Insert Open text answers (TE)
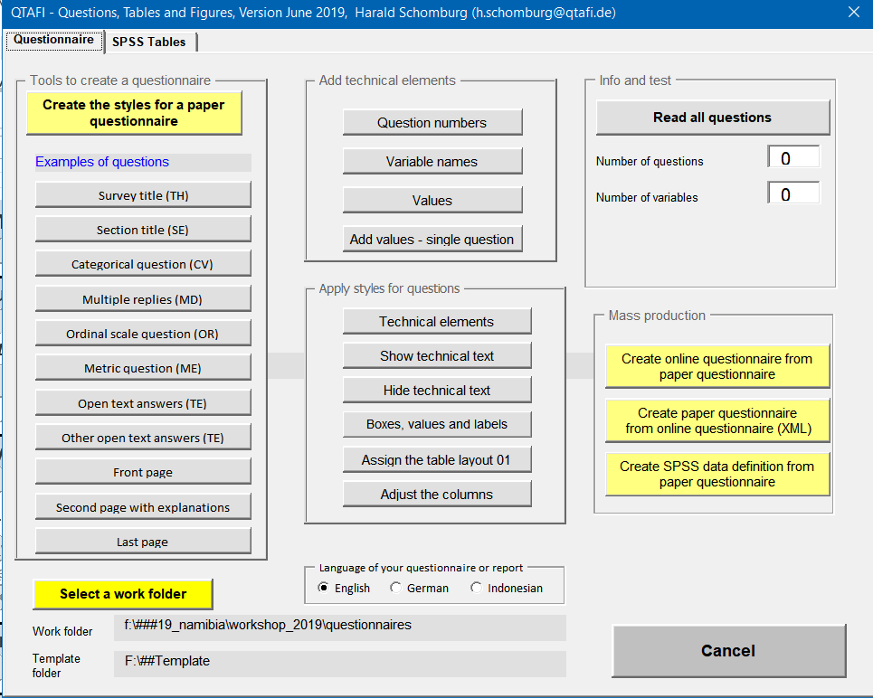 [x=143, y=403]
